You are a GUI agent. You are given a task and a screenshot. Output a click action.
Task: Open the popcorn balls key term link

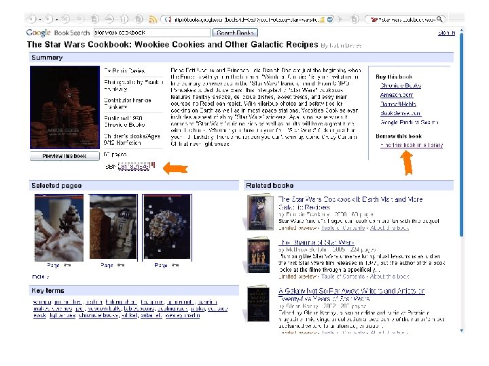104,309
